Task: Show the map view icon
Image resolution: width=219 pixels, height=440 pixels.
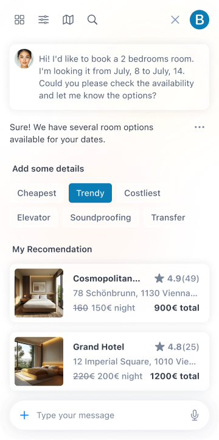Action: 68,20
